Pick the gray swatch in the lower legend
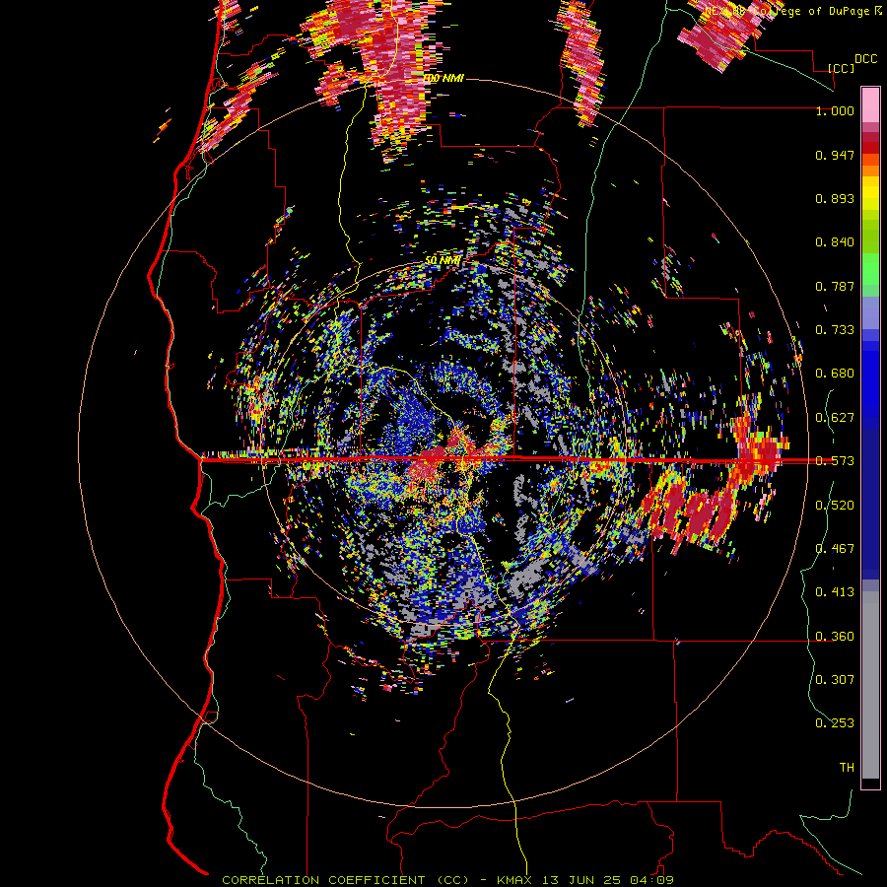887x887 pixels. 870,685
